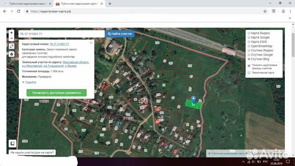Bookmark this page with star icon

tap(265, 11)
